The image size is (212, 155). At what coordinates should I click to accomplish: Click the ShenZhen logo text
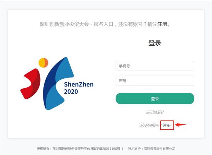(79, 84)
